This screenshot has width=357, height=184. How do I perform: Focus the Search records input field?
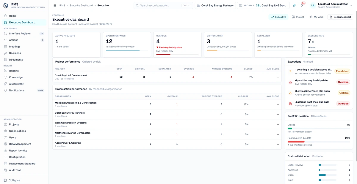point(163,5)
